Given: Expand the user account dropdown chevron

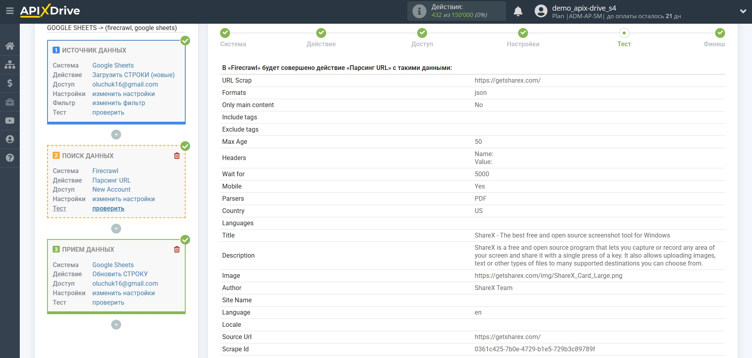Looking at the screenshot, I should 743,11.
